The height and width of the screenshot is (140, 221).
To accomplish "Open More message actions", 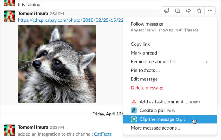I will (155, 128).
